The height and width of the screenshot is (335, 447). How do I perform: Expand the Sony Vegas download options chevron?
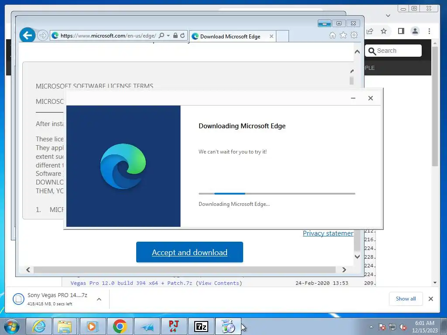pyautogui.click(x=99, y=299)
